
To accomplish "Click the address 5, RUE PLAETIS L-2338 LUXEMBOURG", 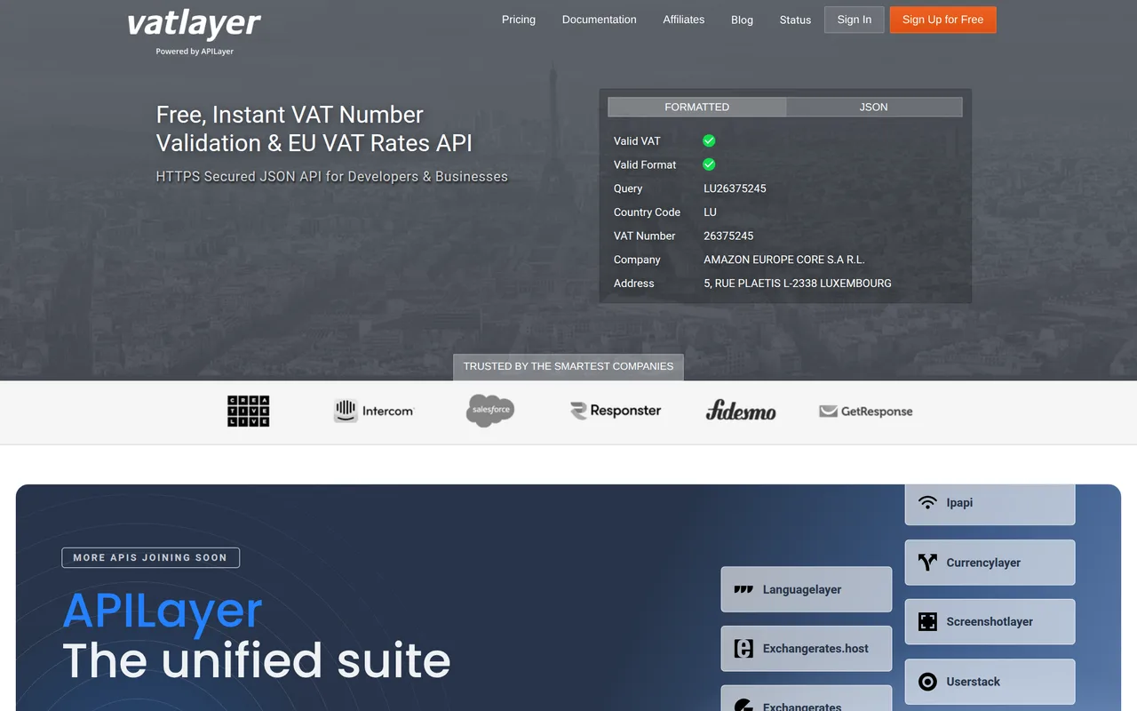I will tap(798, 284).
